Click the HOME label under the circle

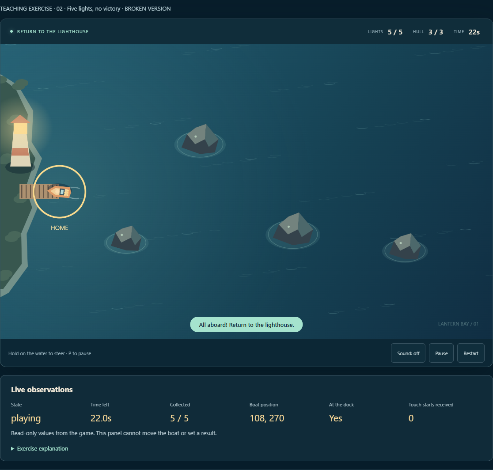(60, 227)
